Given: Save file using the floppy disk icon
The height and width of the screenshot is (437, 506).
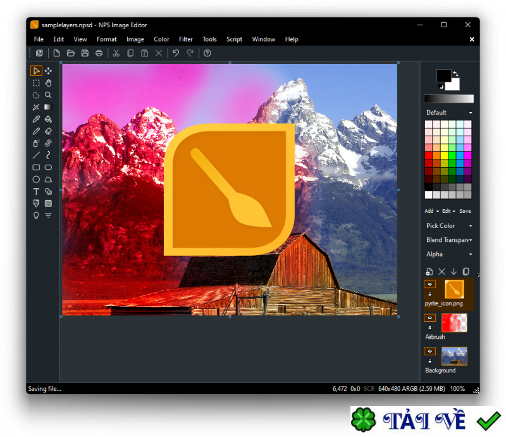Looking at the screenshot, I should coord(85,53).
